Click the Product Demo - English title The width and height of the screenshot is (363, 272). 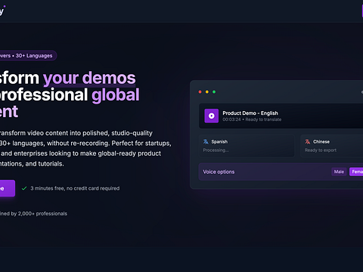250,113
